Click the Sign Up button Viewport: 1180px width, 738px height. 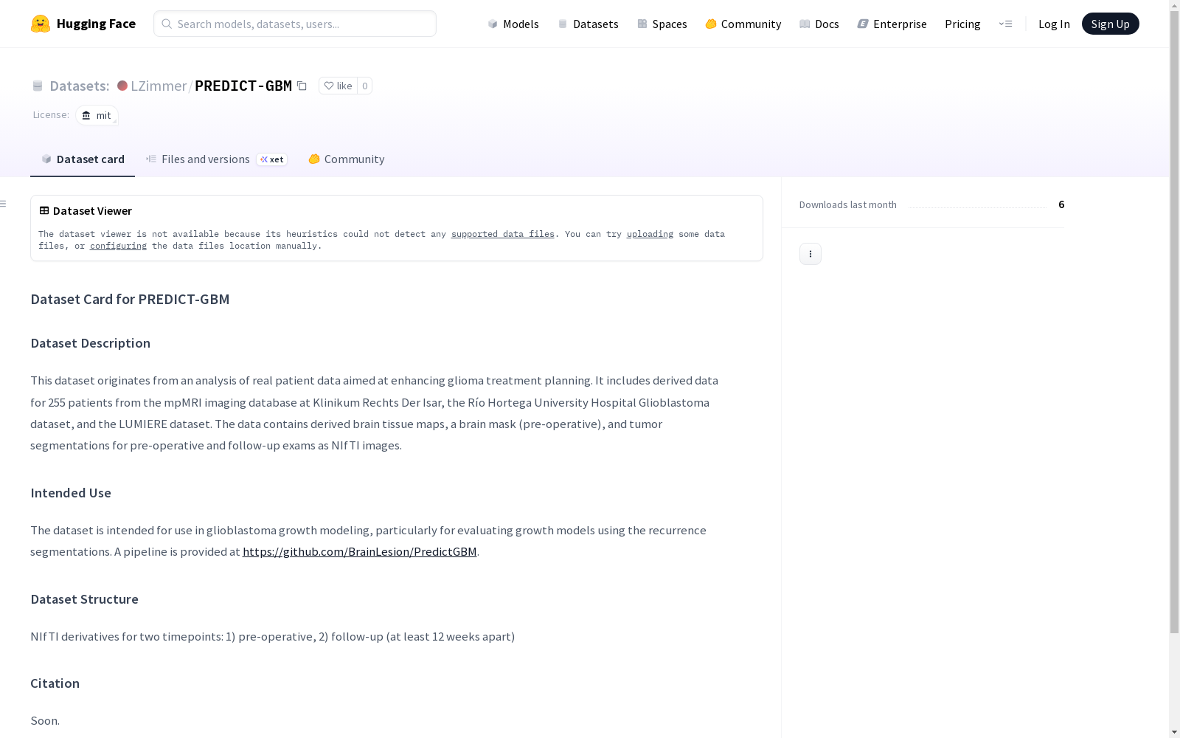[1110, 24]
